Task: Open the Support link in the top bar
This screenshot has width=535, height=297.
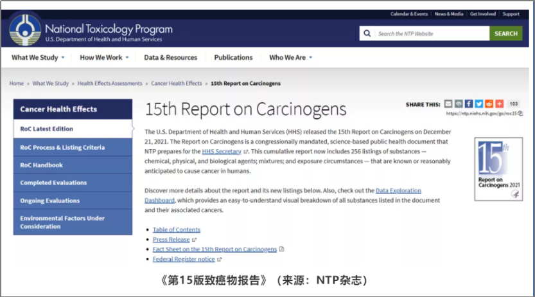Action: tap(511, 14)
